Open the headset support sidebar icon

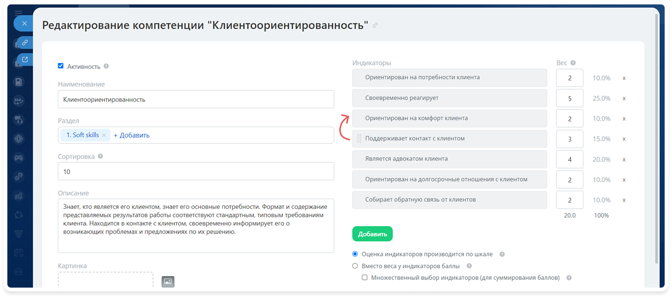19,120
